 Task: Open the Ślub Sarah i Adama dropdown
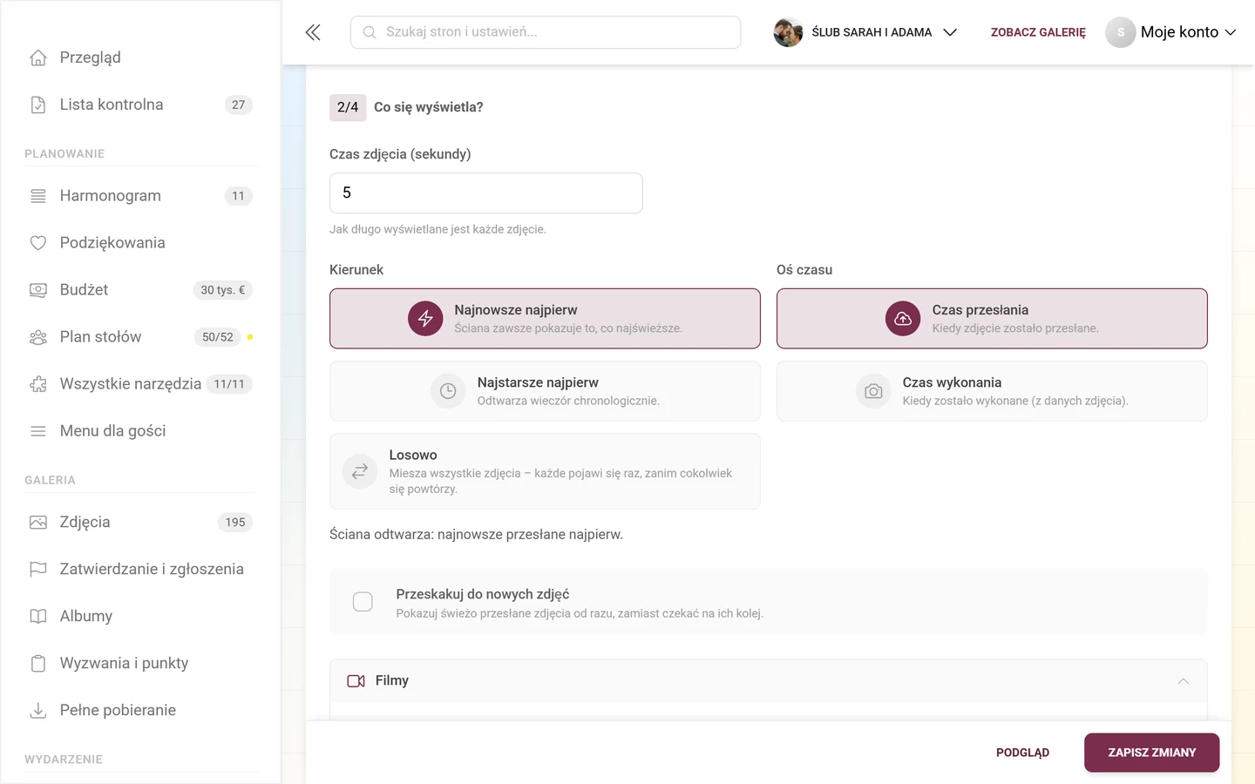[x=865, y=32]
